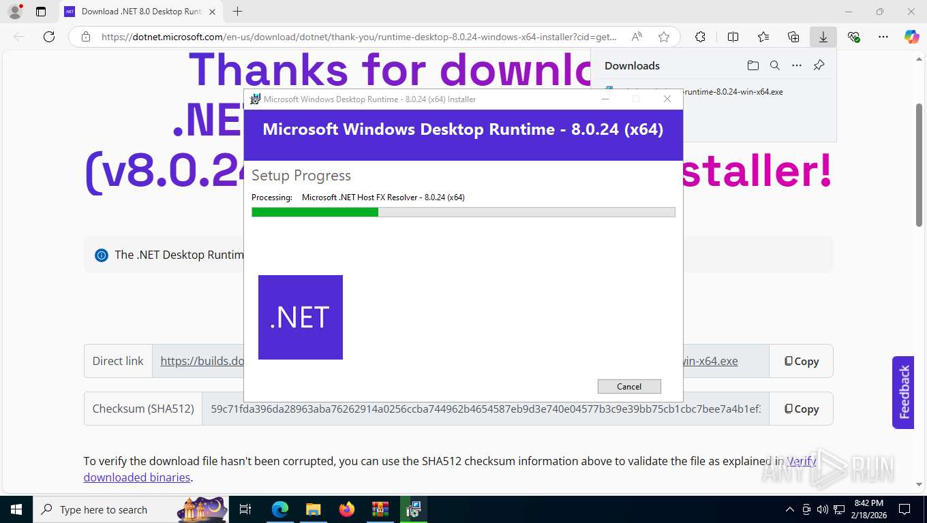Open the Edge profile menu
927x523 pixels.
click(14, 11)
